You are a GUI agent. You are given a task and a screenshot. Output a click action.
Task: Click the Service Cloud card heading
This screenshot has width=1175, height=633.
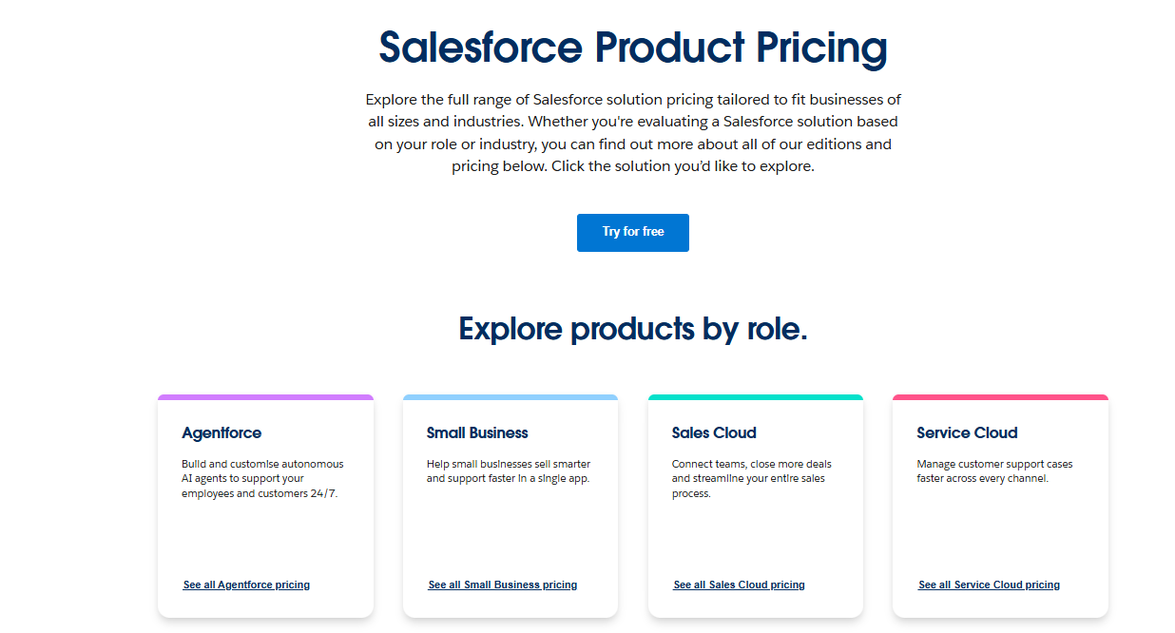(967, 432)
